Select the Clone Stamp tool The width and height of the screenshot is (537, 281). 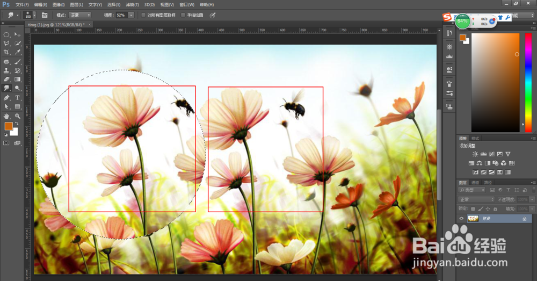[6, 70]
